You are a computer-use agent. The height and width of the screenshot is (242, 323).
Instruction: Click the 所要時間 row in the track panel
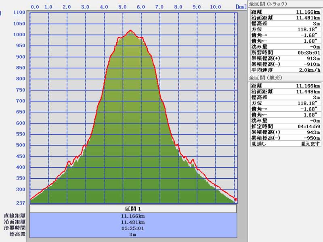click(x=285, y=52)
